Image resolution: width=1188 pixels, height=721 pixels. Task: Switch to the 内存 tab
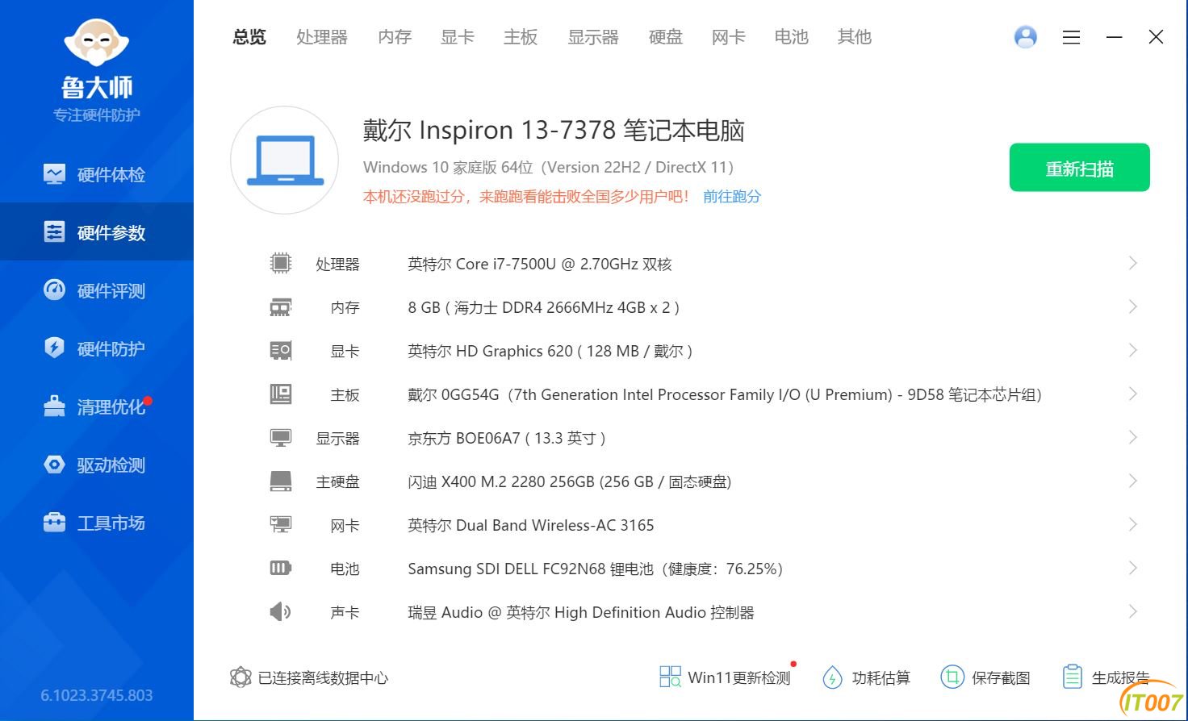click(x=395, y=37)
